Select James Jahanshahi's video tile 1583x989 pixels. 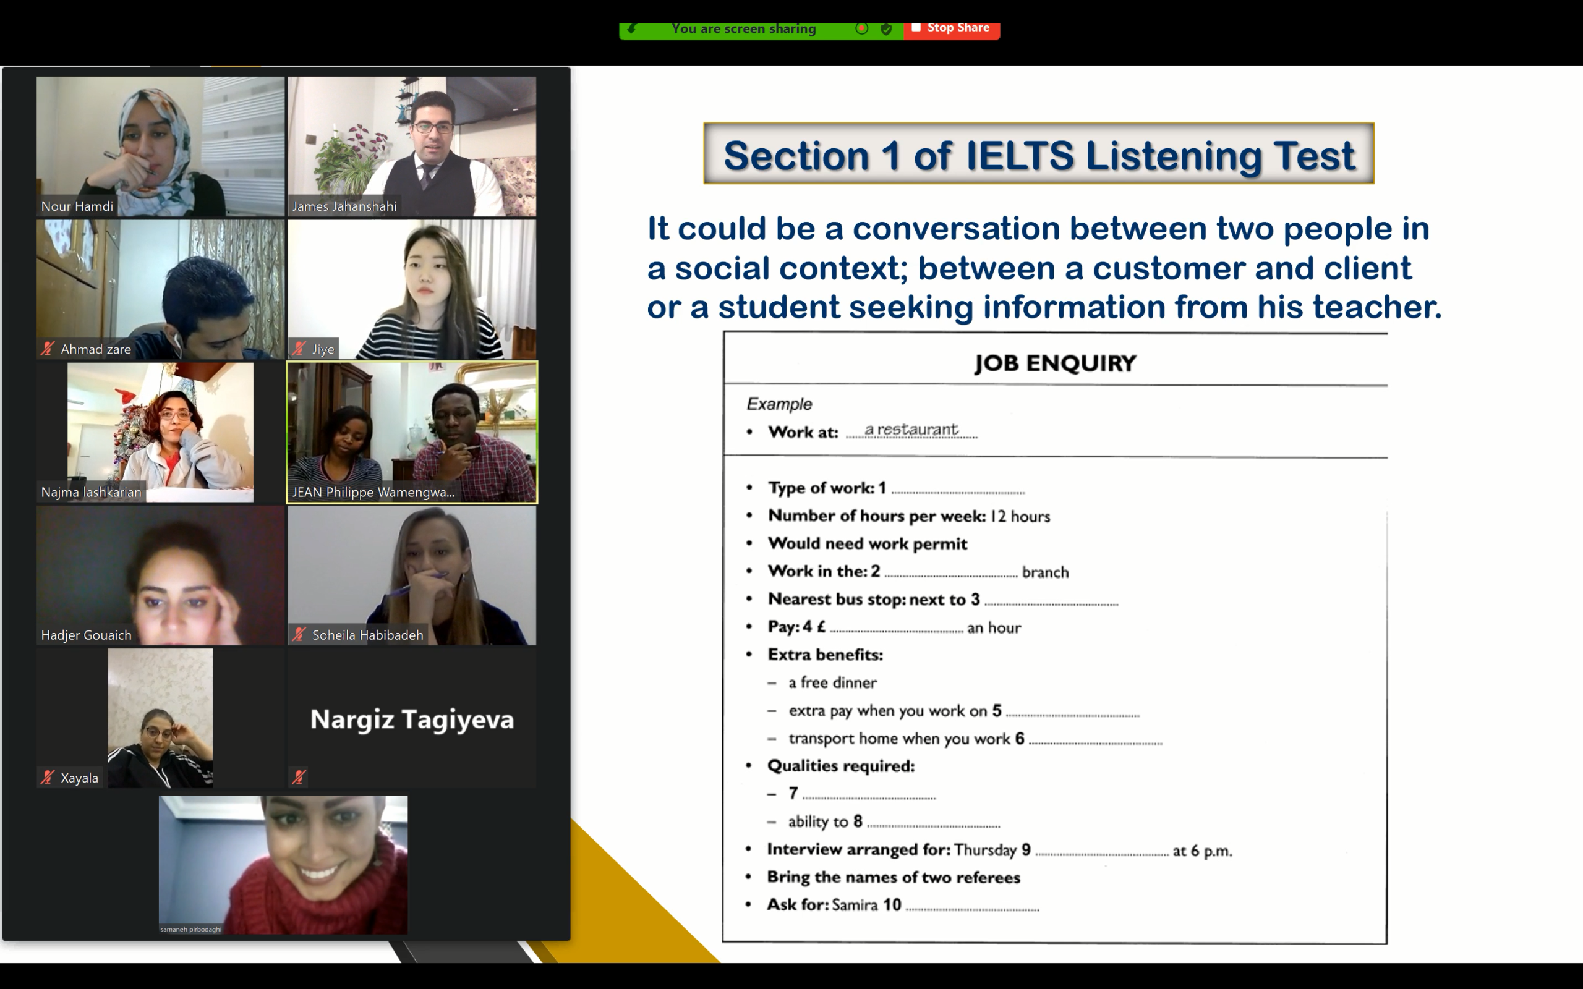[x=411, y=146]
